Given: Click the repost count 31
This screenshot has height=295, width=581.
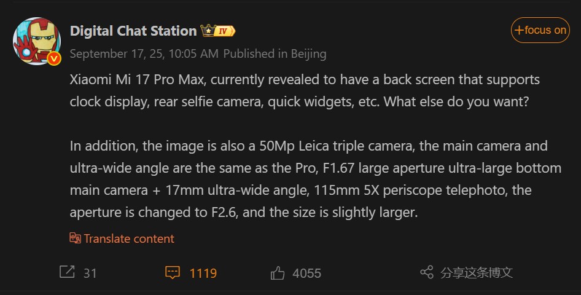Looking at the screenshot, I should pyautogui.click(x=90, y=273).
